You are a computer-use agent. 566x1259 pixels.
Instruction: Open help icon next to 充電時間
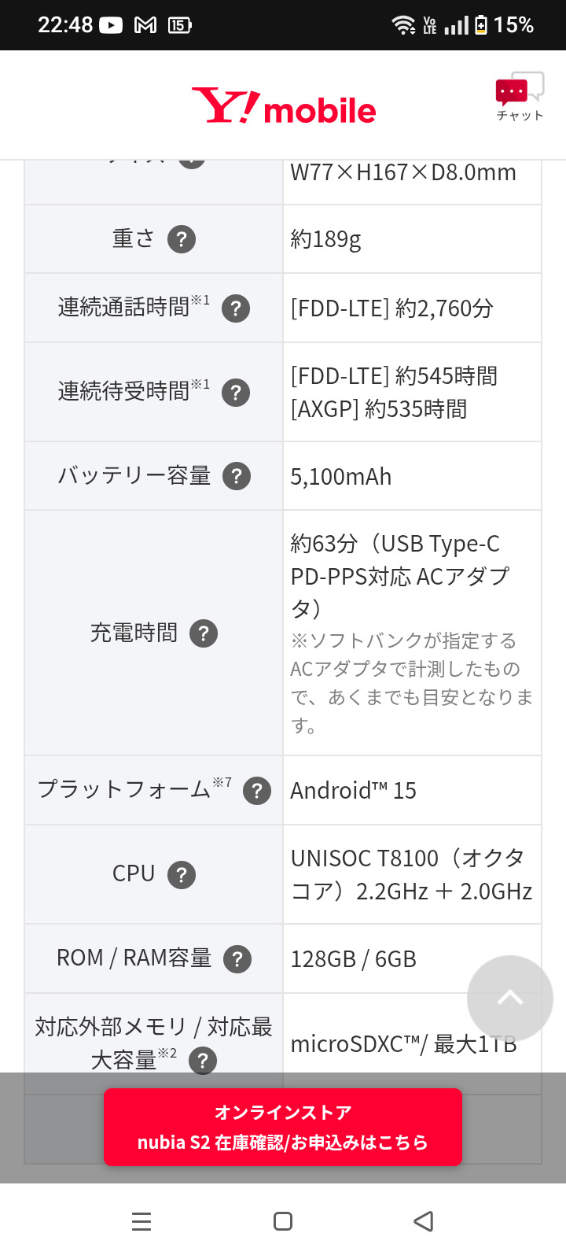[x=204, y=633]
